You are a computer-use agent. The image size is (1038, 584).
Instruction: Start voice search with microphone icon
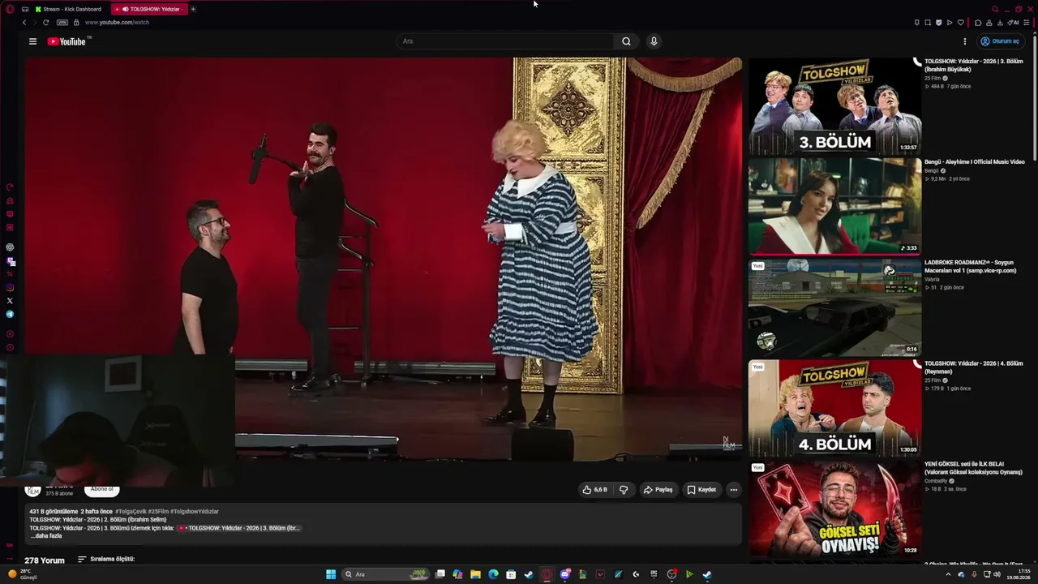(x=654, y=41)
